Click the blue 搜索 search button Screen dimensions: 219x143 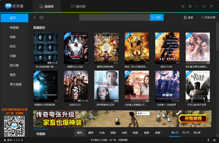click(x=157, y=18)
